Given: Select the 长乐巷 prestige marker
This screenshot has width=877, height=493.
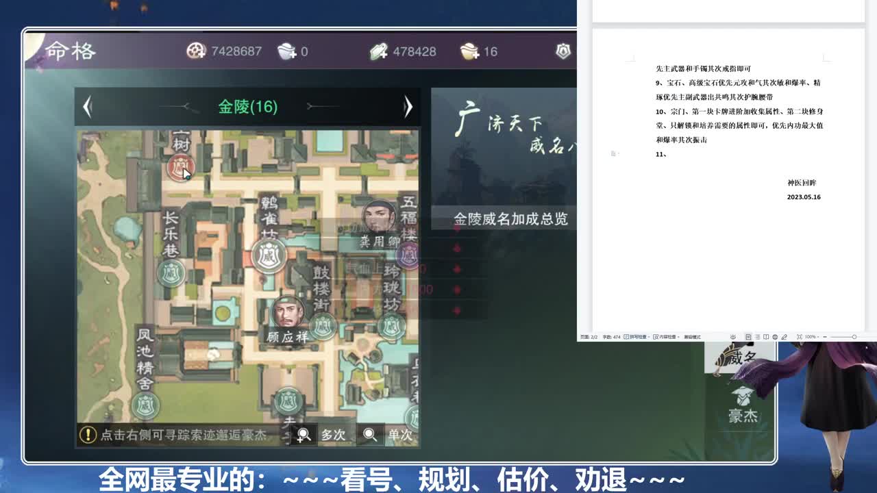Looking at the screenshot, I should tap(171, 273).
